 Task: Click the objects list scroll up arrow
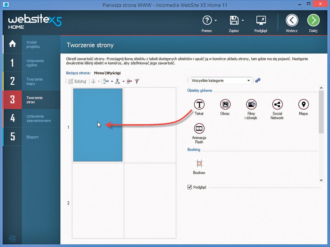point(321,88)
